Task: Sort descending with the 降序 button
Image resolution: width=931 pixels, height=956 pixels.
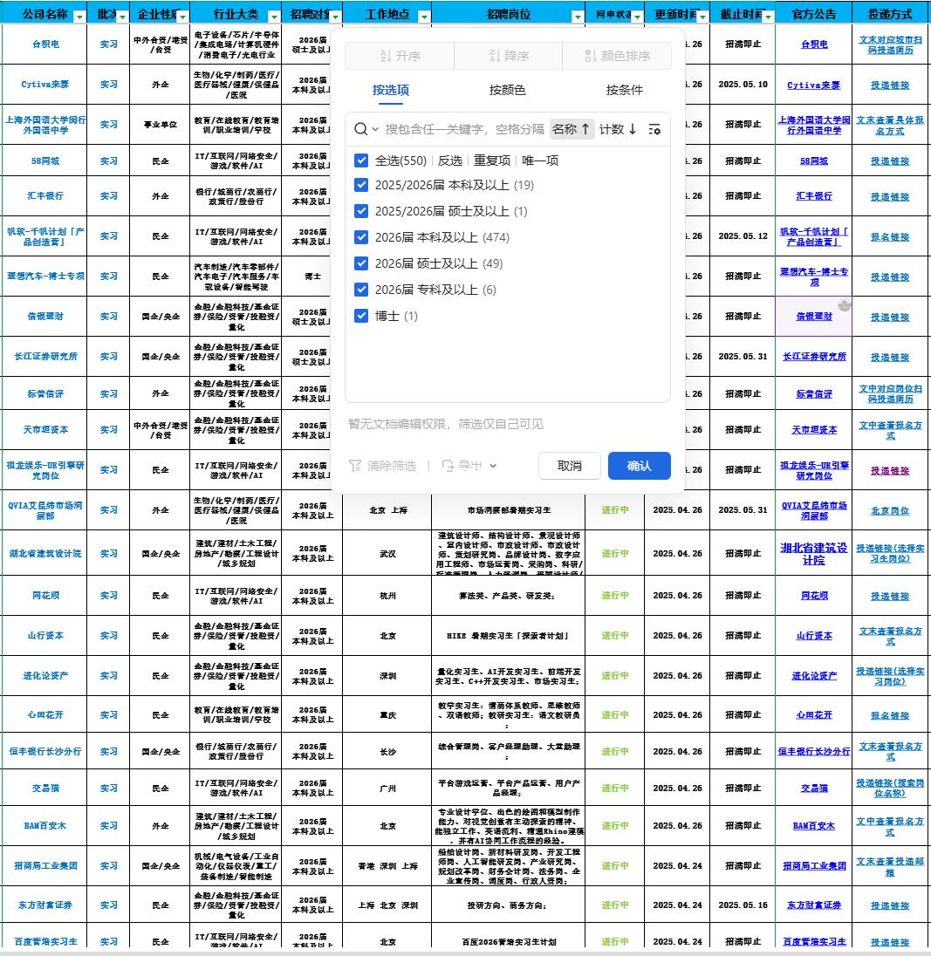Action: pos(508,56)
